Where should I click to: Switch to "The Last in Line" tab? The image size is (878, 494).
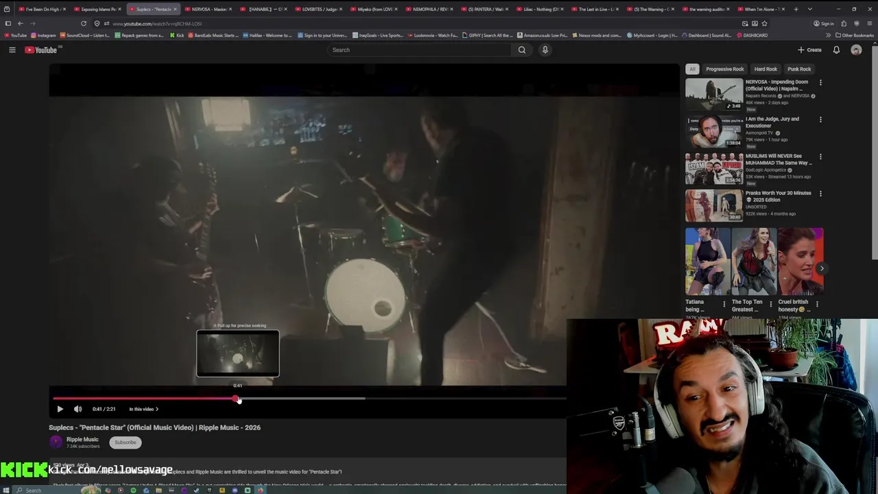596,9
